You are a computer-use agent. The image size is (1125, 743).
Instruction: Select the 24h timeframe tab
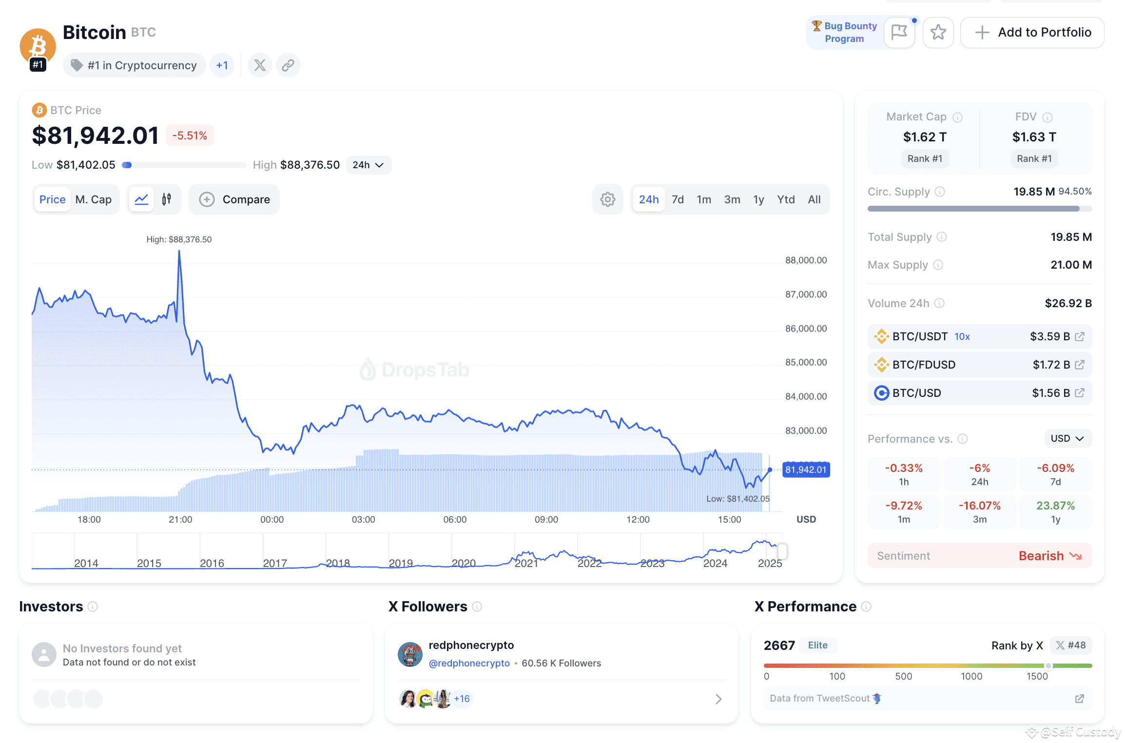(649, 199)
